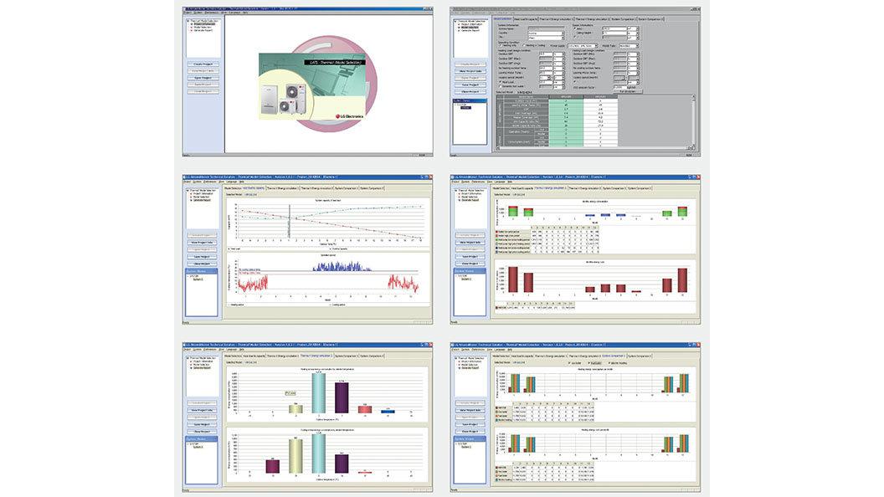
Task: Select Project Information in splash-screen window tree
Action: coord(204,23)
